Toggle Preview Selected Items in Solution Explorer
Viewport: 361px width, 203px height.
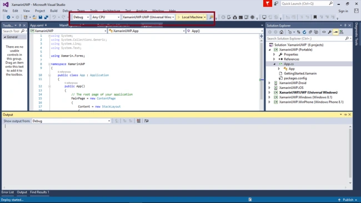coord(335,32)
